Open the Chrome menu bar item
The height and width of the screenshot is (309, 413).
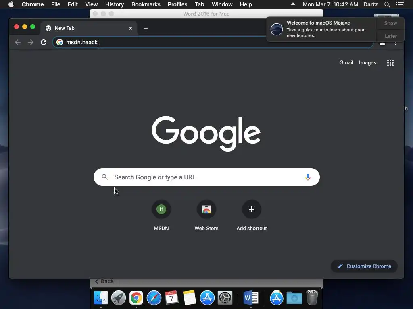(33, 4)
